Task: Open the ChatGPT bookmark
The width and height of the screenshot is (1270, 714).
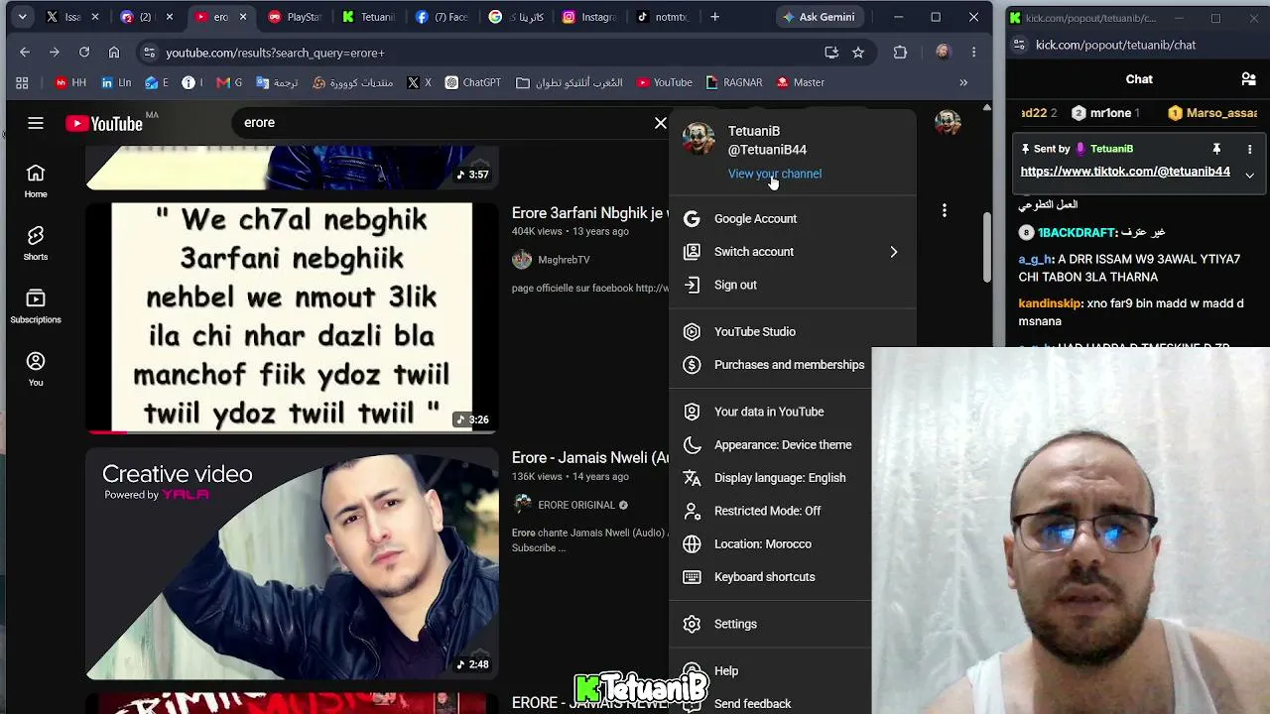Action: 472,82
